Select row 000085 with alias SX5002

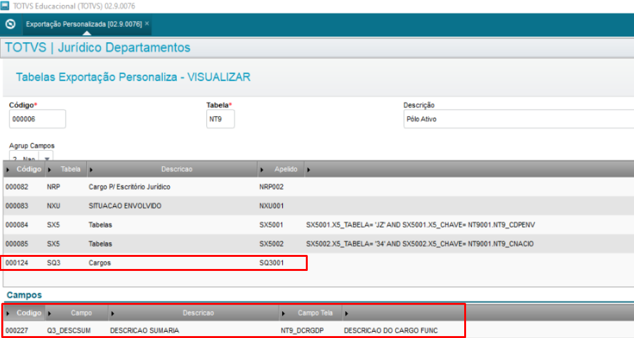click(318, 243)
